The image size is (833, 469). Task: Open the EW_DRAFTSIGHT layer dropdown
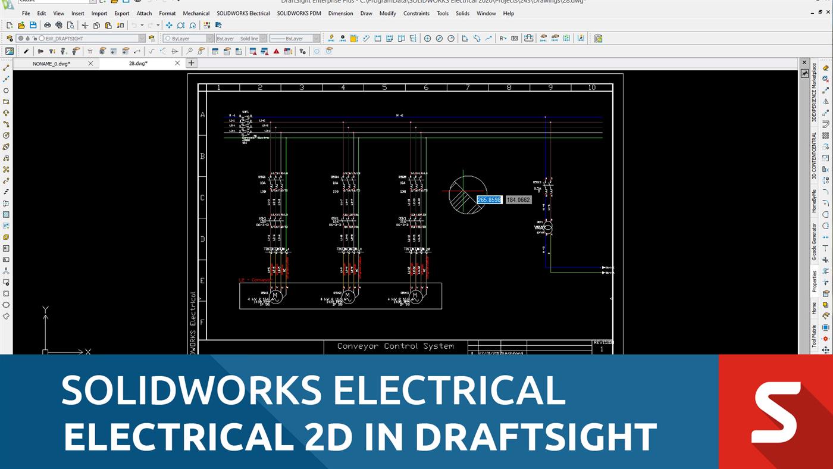point(141,38)
